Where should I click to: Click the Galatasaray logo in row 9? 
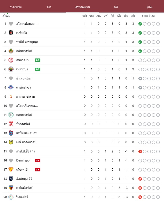11,97
